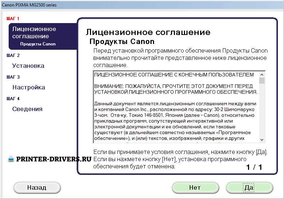The width and height of the screenshot is (284, 199).
Task: Click the paragraph starting Данный документ является
Action: (x=175, y=121)
